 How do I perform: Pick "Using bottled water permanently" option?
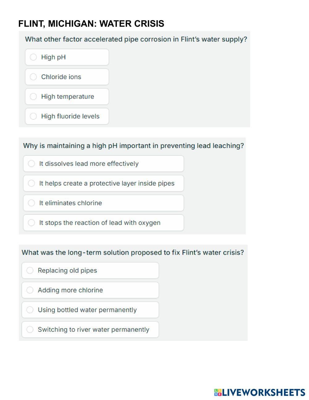click(x=30, y=310)
